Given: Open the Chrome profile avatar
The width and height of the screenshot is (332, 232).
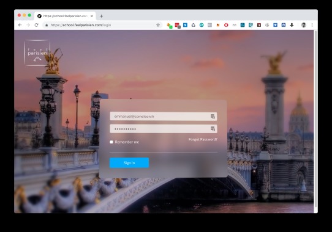Looking at the screenshot, I should (x=304, y=25).
